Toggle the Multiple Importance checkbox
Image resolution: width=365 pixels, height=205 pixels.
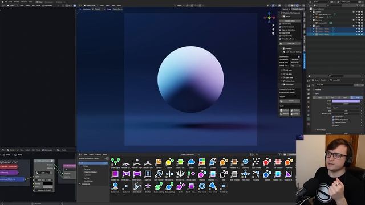click(333, 120)
